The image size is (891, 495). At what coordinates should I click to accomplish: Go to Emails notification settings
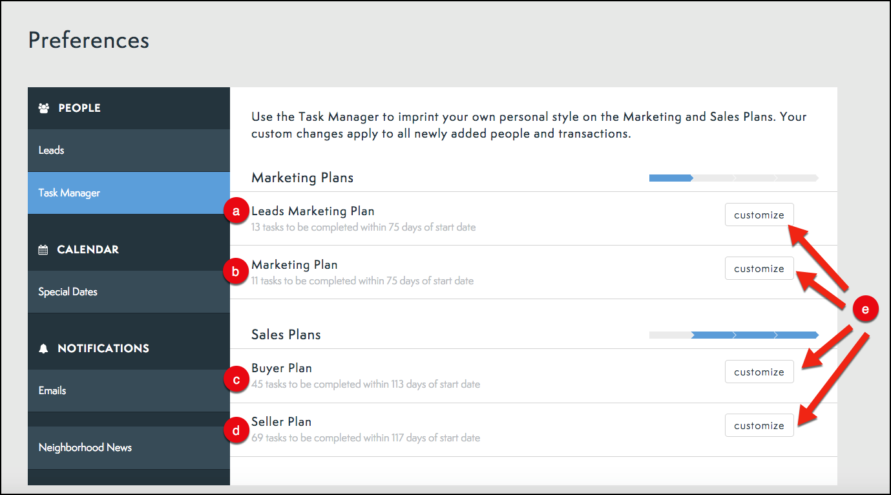coord(52,391)
